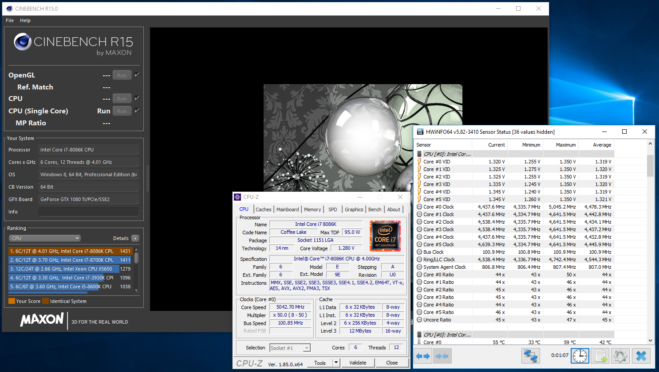
Task: Click the Validate button in CPU-Z
Action: pos(358,363)
